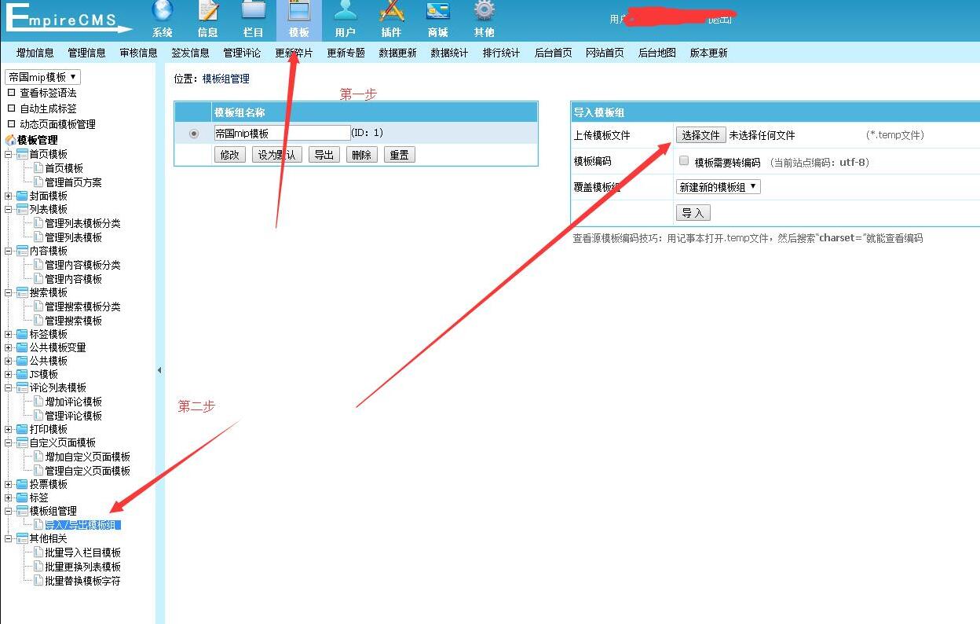Screen dimensions: 980x624
Task: Click 选择文件 to choose a template file
Action: click(x=700, y=134)
